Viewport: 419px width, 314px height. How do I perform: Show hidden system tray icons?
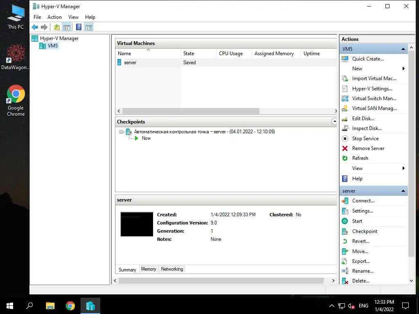point(331,306)
